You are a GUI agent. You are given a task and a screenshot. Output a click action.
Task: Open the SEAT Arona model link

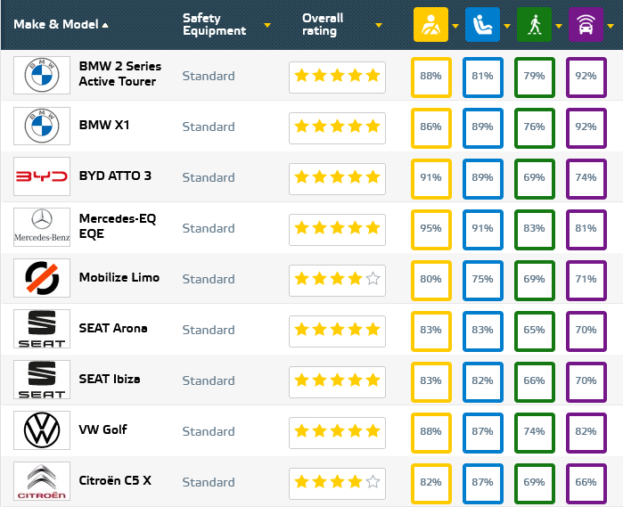coord(113,328)
